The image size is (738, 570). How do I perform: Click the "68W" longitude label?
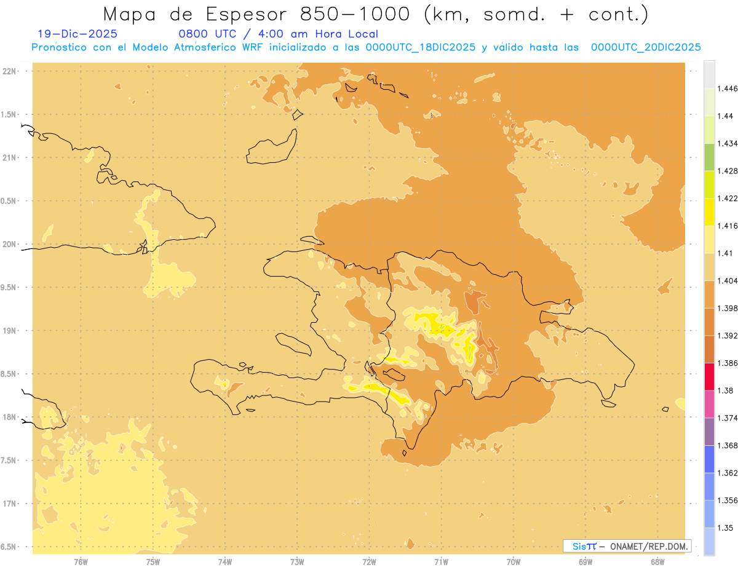[x=657, y=561]
